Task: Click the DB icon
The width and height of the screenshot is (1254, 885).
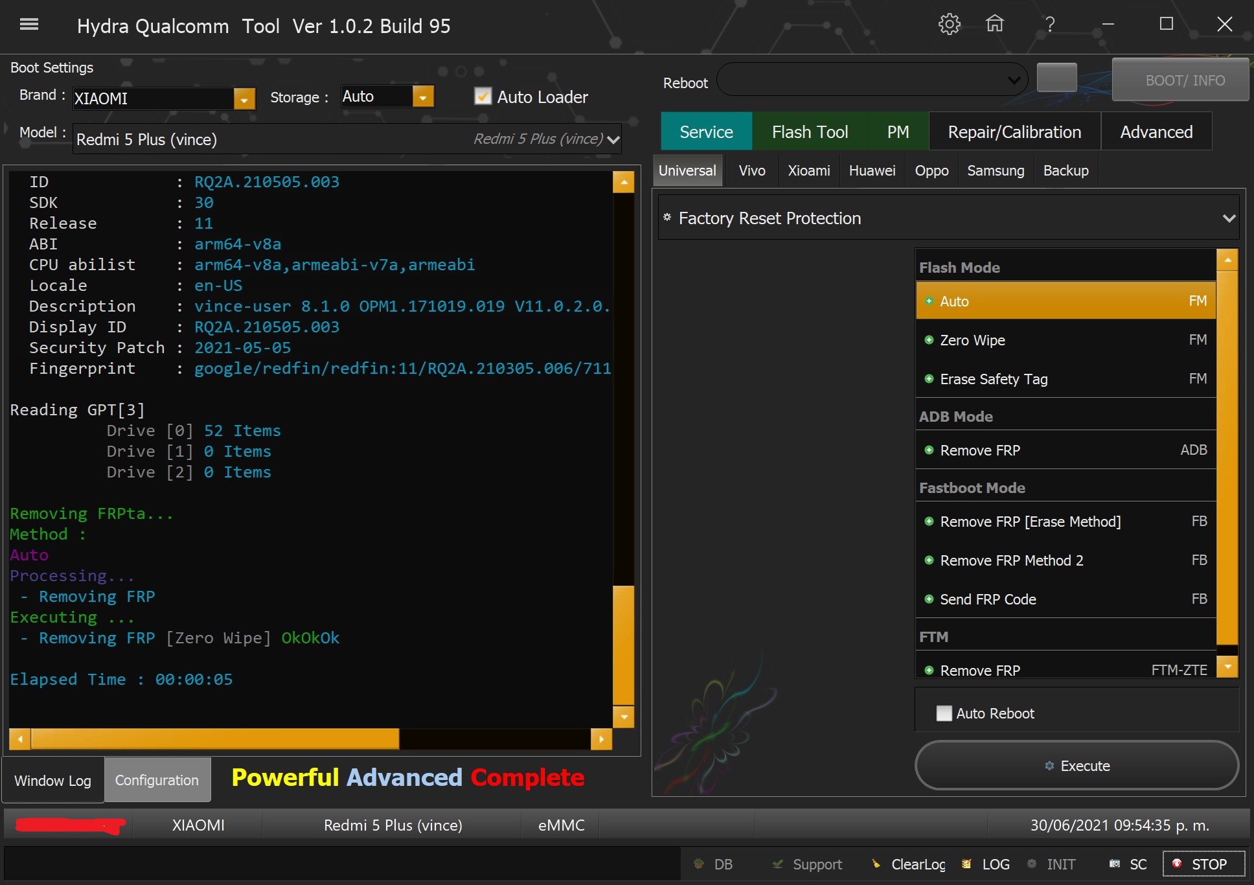Action: click(699, 864)
